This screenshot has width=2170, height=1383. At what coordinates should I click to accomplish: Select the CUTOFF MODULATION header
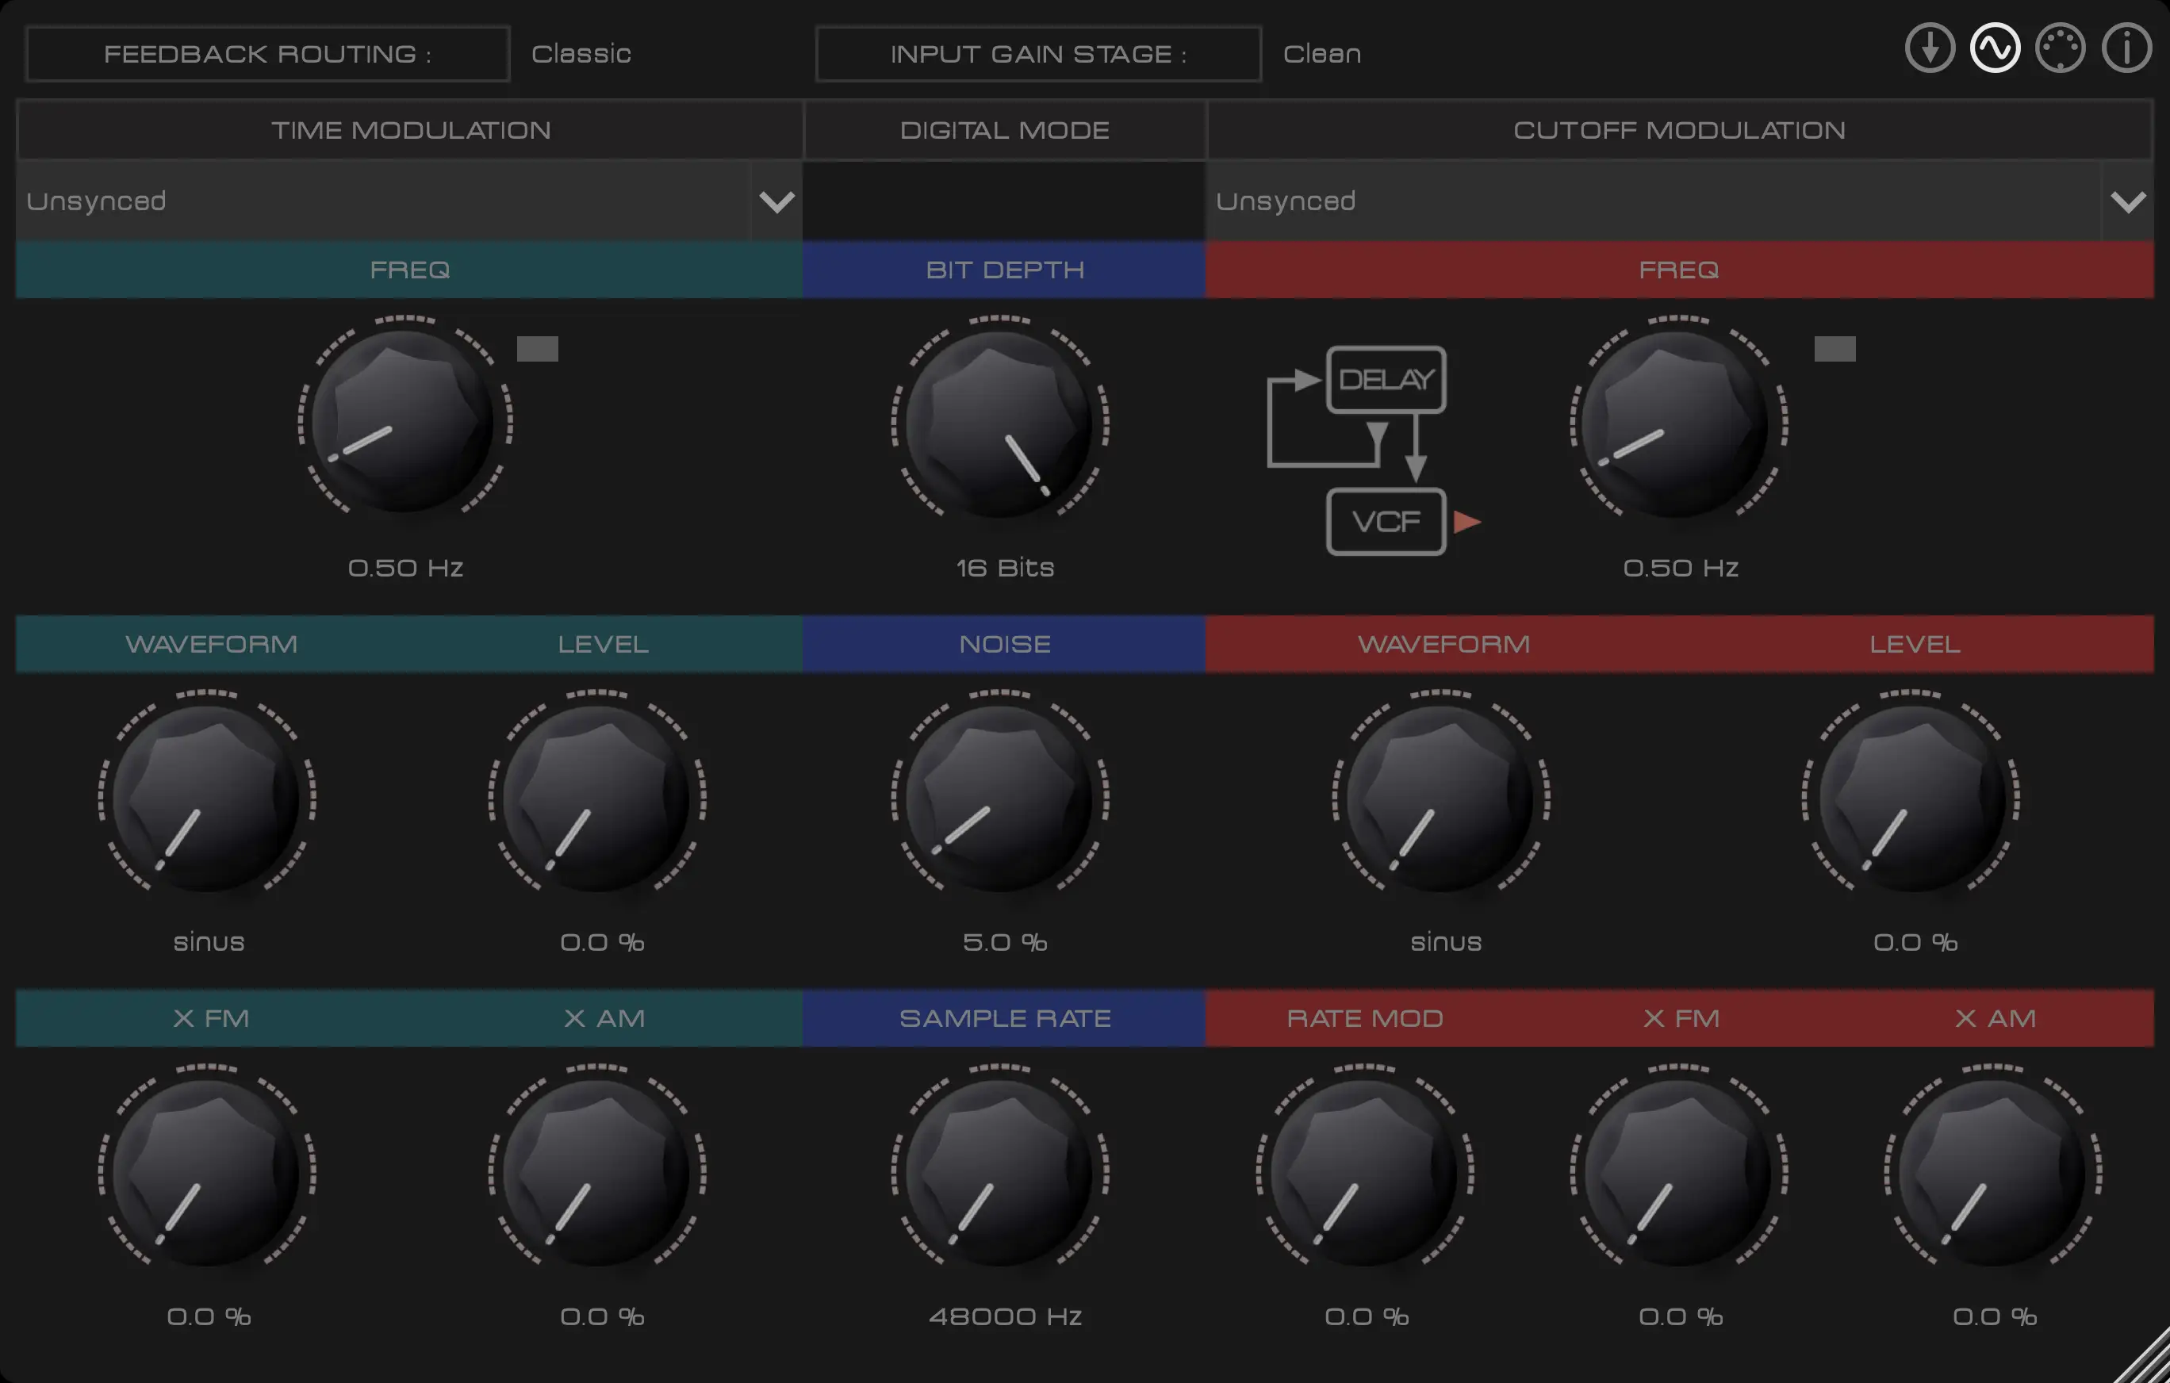coord(1680,130)
